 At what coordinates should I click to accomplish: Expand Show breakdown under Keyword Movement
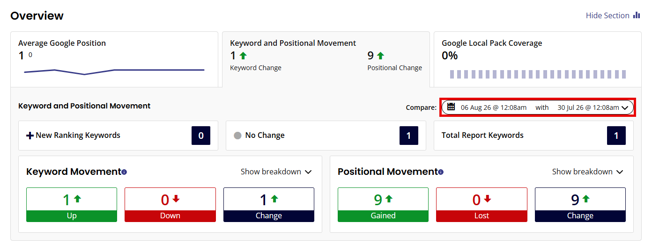point(276,172)
